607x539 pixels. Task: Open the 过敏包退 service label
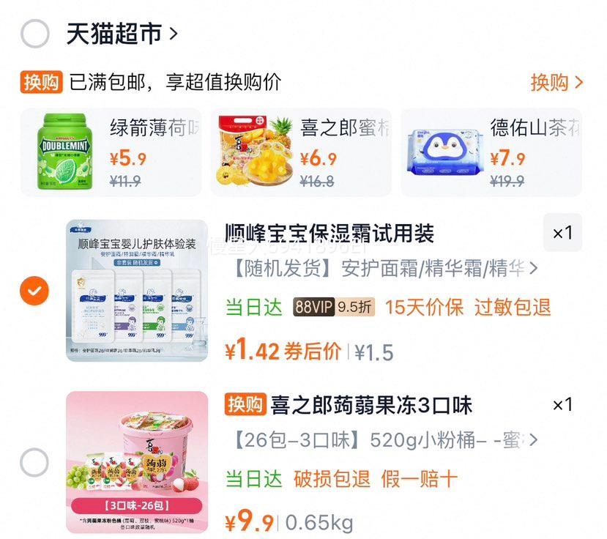point(513,307)
